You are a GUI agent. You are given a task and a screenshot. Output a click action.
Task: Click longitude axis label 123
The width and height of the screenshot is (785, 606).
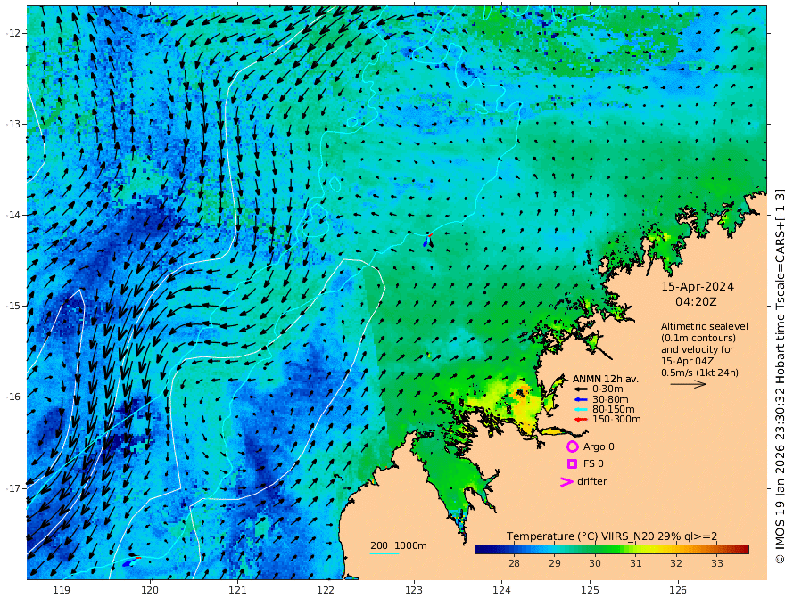[x=414, y=591]
